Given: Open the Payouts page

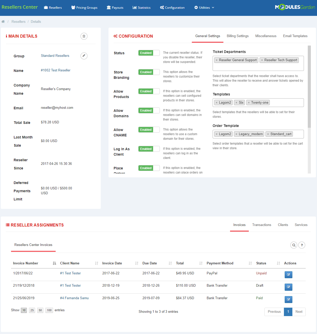Looking at the screenshot, I should pos(115,8).
